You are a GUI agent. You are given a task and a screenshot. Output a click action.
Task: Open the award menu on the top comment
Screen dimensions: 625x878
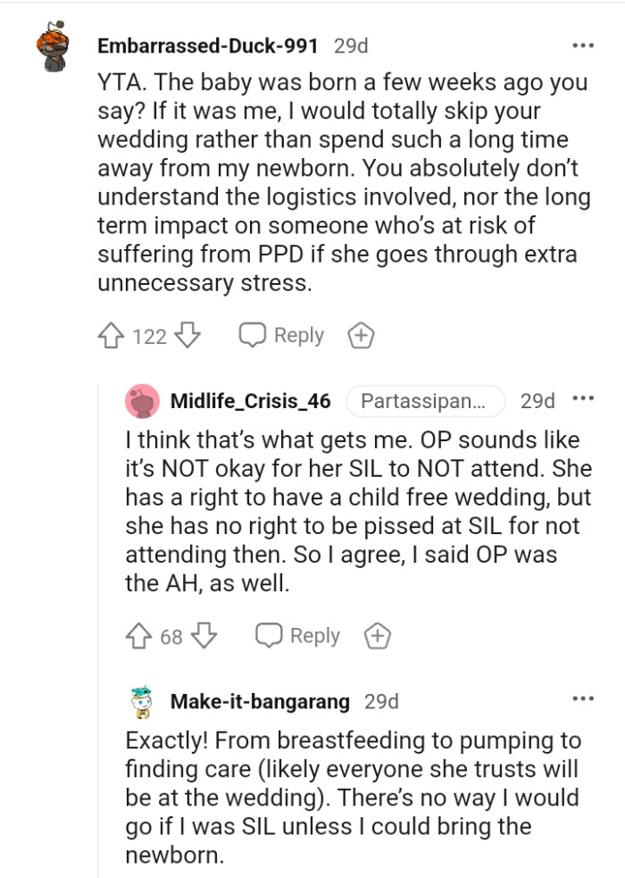pyautogui.click(x=361, y=335)
